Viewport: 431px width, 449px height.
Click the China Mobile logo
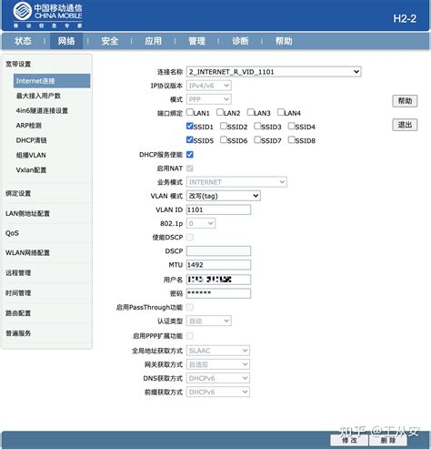[x=47, y=15]
